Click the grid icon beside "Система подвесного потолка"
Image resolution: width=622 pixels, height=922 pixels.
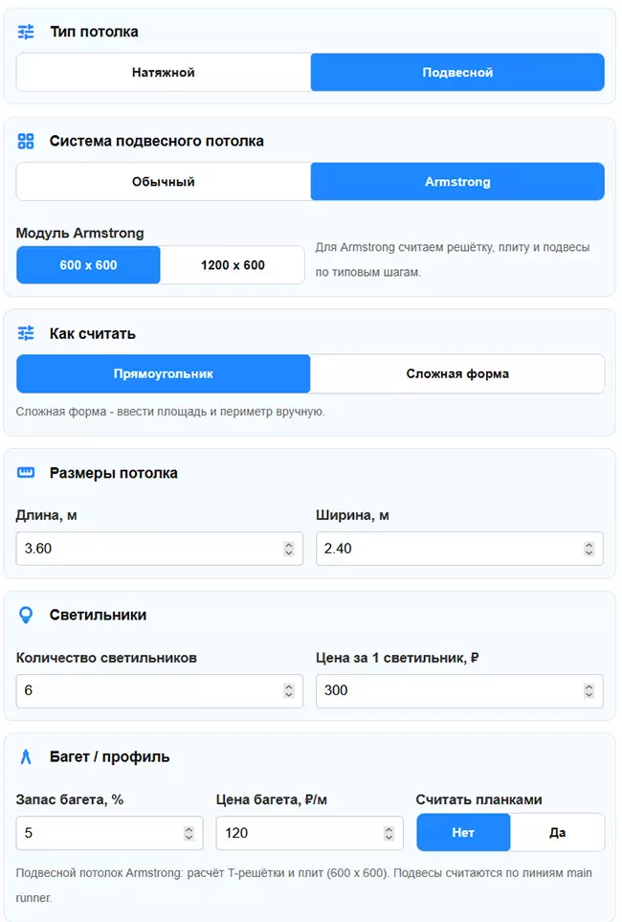[x=27, y=141]
